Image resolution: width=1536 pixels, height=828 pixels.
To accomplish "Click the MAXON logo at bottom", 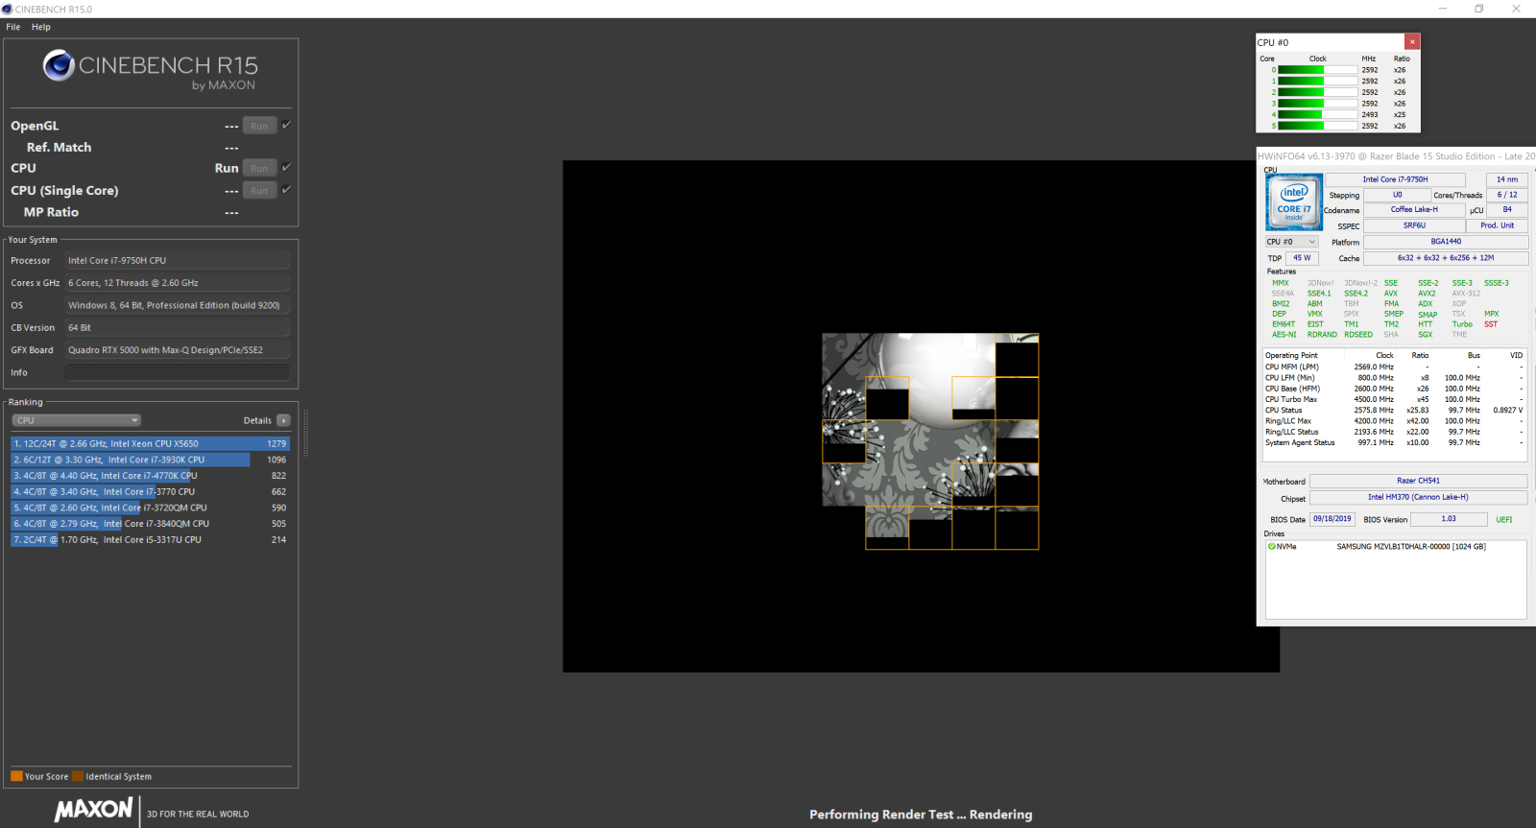I will (93, 810).
